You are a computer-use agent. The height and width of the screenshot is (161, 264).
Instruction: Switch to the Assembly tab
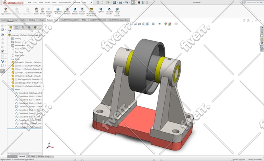pos(5,20)
